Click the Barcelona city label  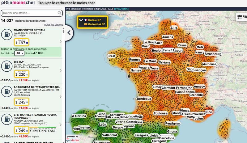point(167,138)
